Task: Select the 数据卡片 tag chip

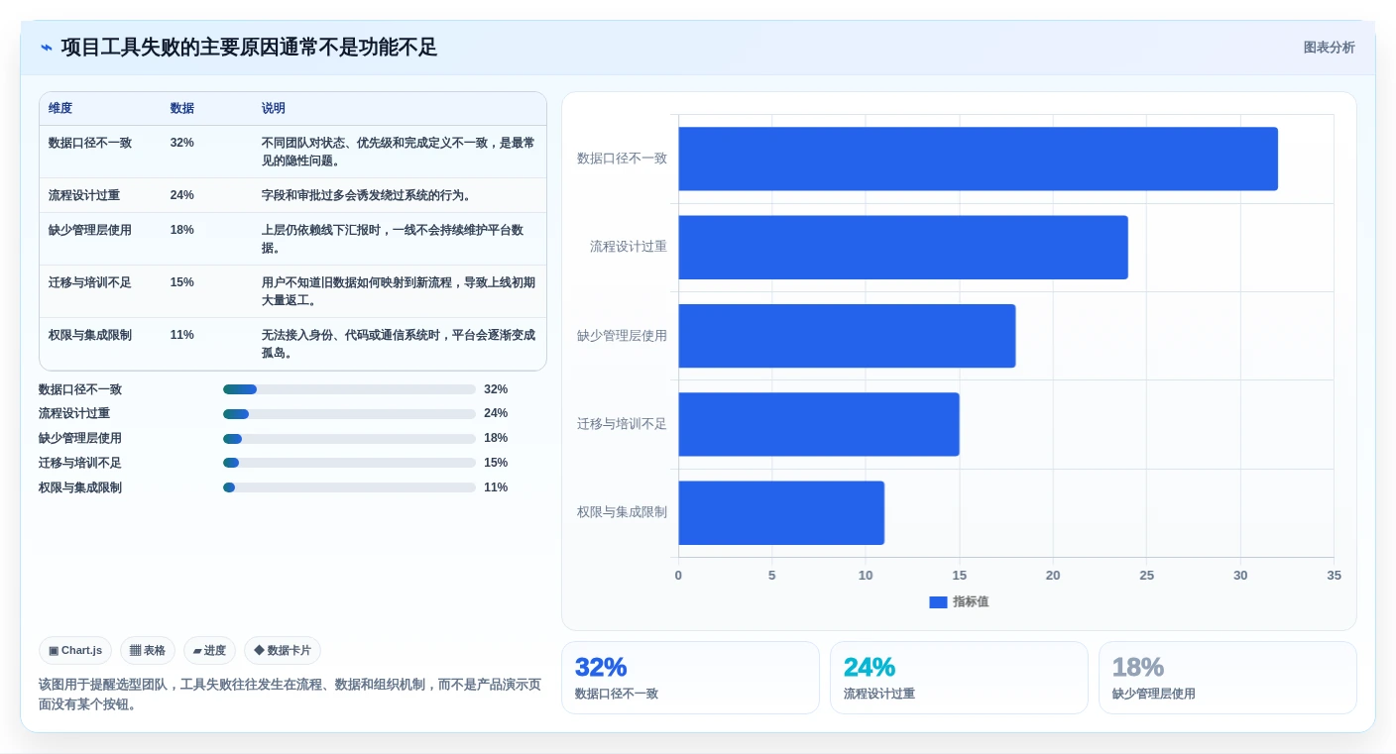Action: point(283,650)
